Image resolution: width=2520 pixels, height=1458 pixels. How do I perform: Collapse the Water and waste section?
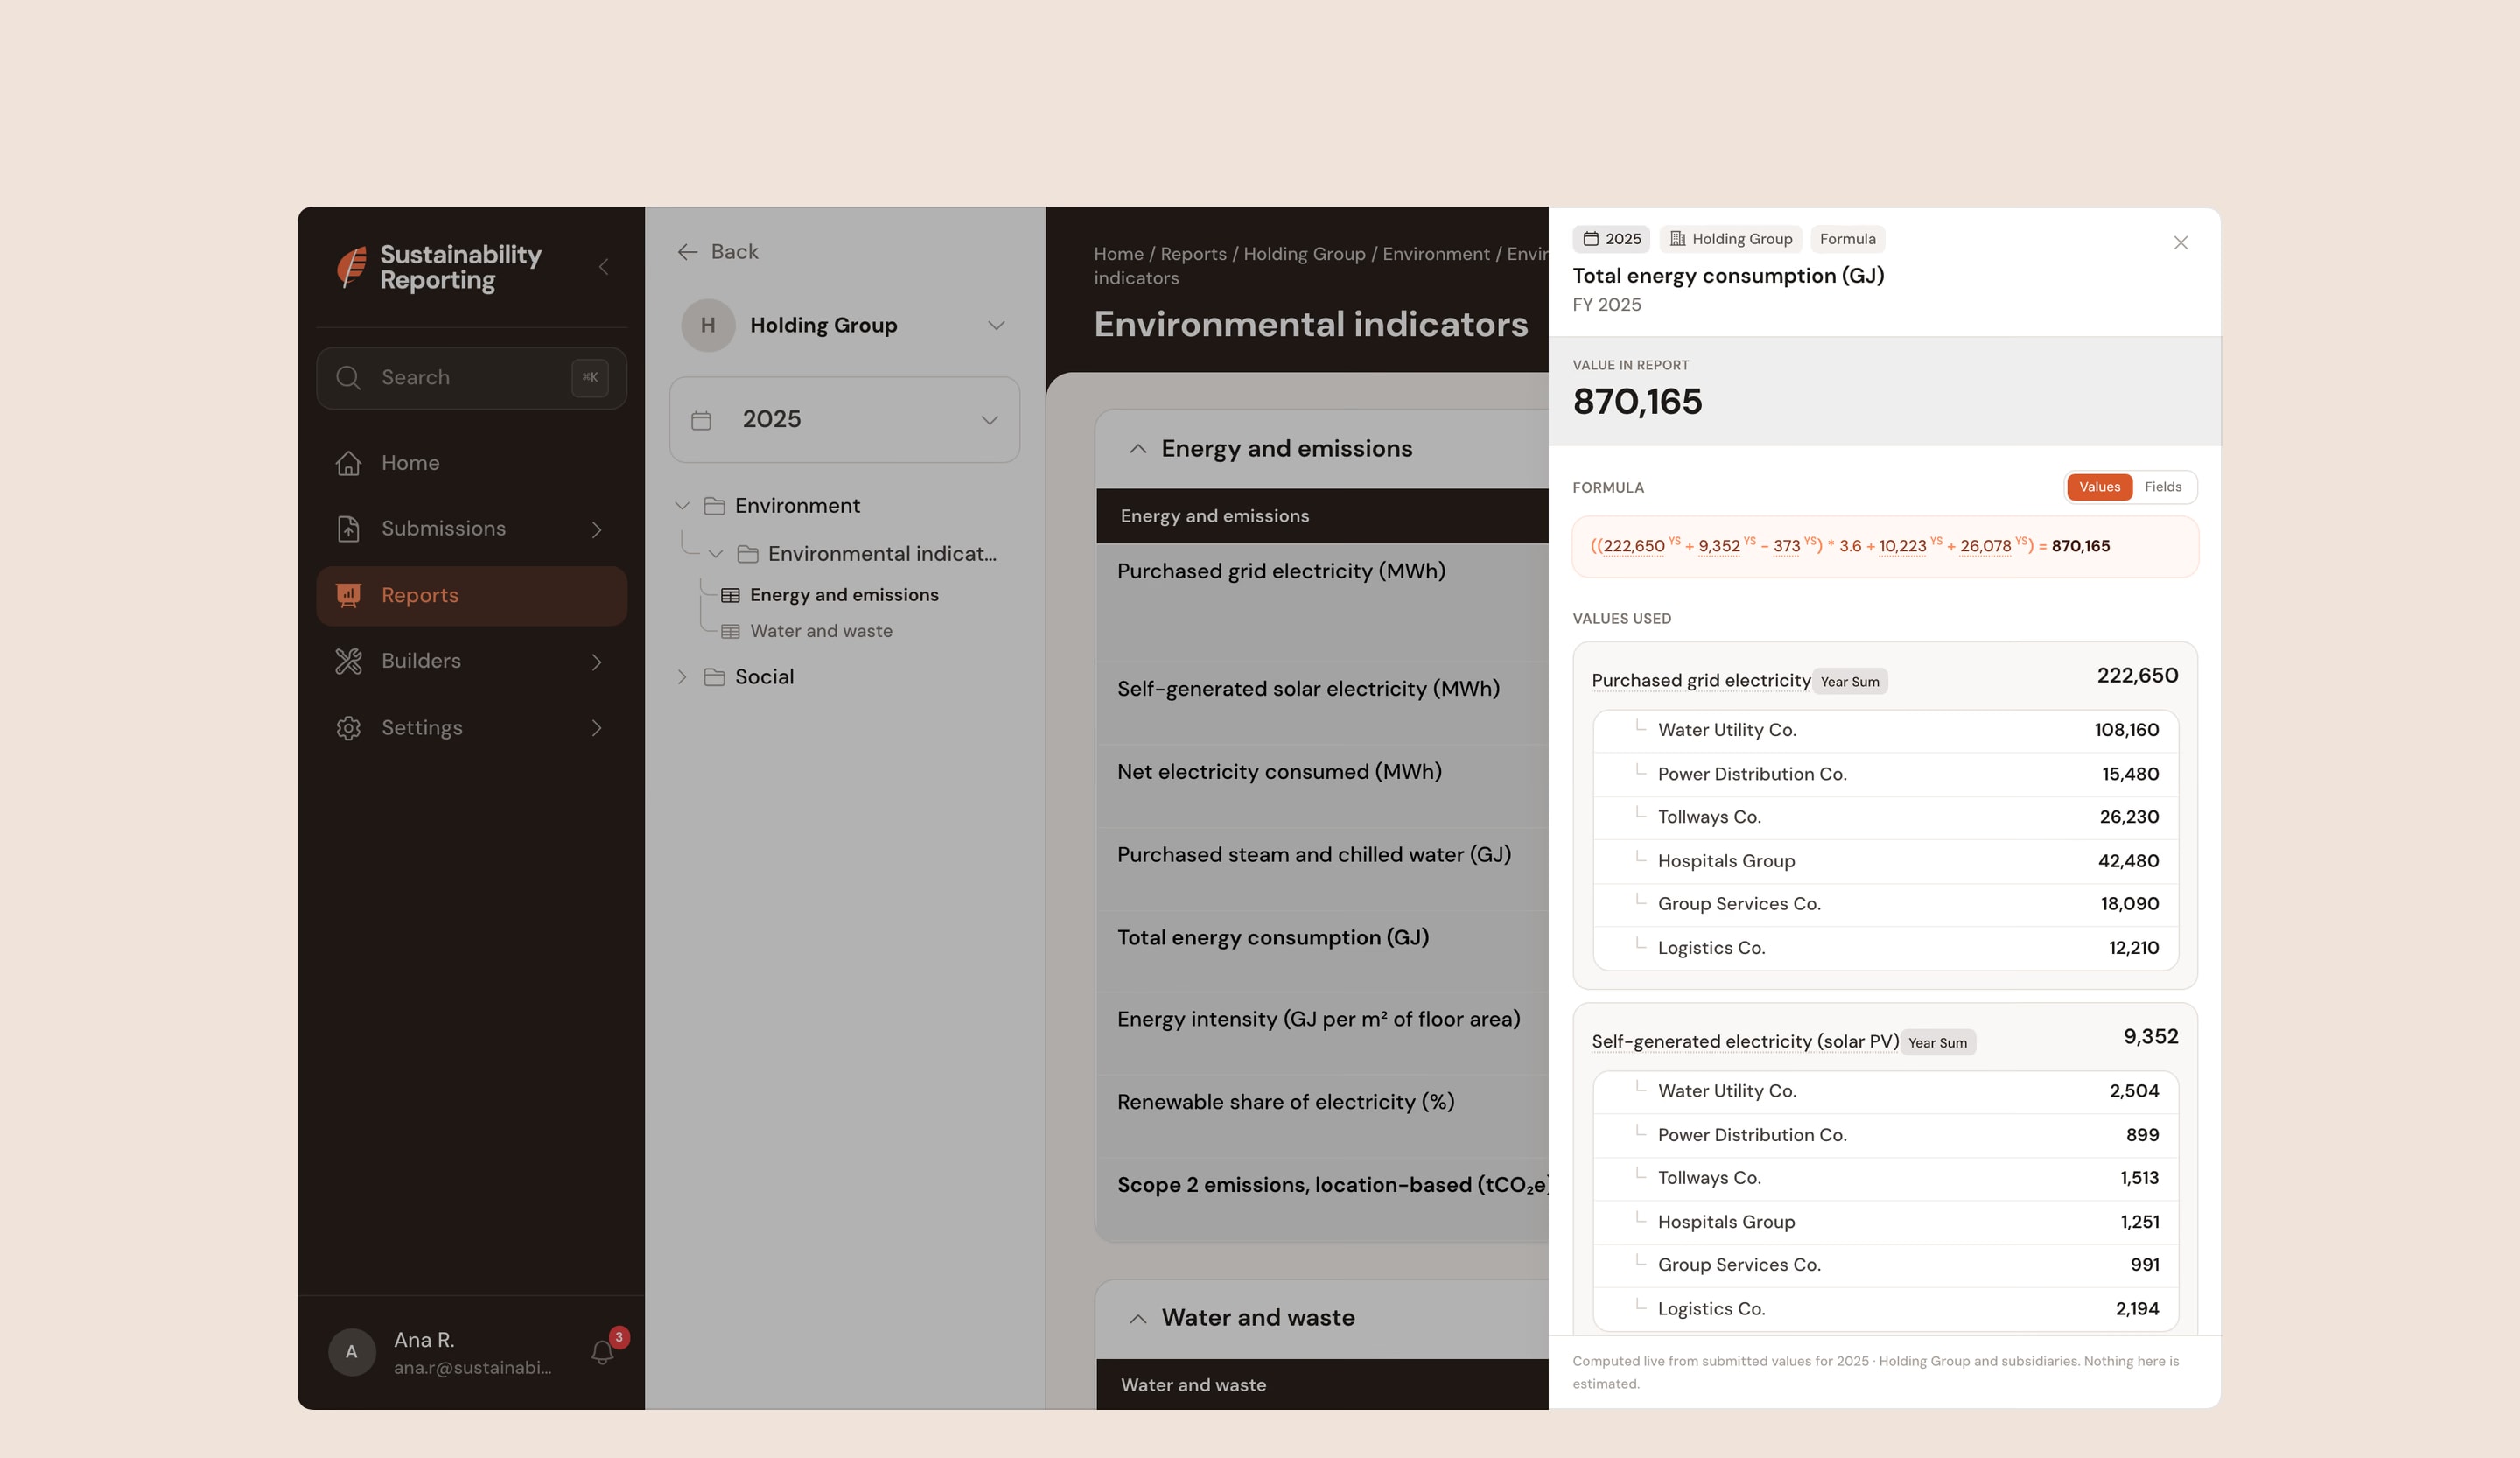click(x=1137, y=1319)
